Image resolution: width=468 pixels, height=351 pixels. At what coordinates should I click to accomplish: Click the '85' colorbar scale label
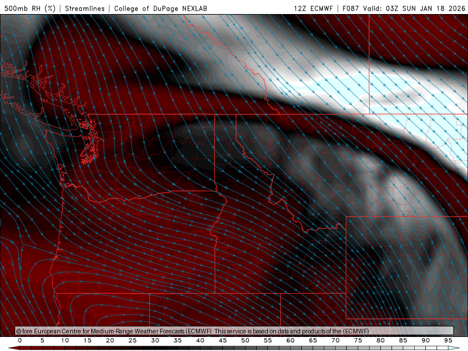tap(403, 340)
